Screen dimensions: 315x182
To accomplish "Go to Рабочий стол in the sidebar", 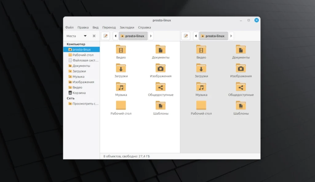I will [82, 55].
